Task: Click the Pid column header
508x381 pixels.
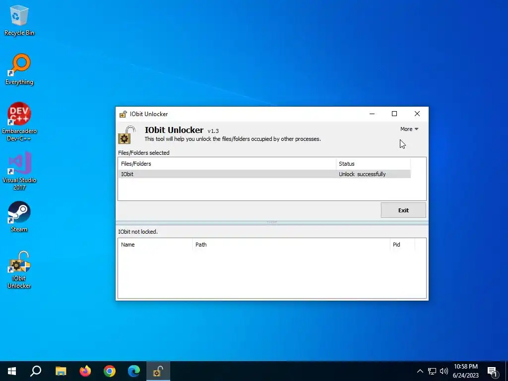Action: [402, 245]
